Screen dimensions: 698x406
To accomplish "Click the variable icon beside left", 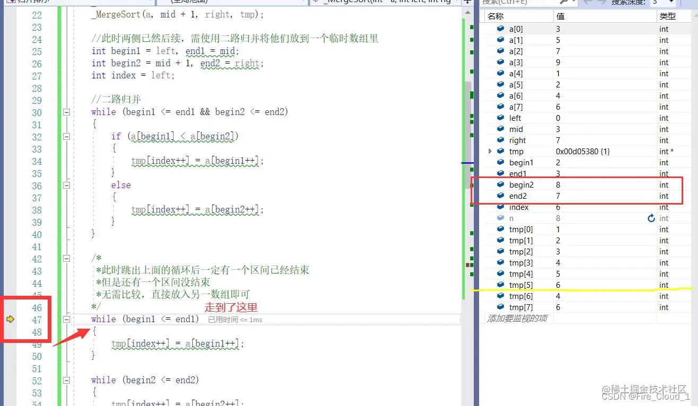I will [x=500, y=118].
